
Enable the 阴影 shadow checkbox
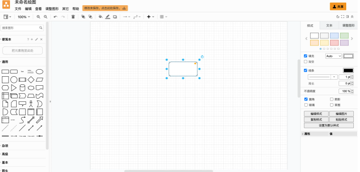pos(331,99)
